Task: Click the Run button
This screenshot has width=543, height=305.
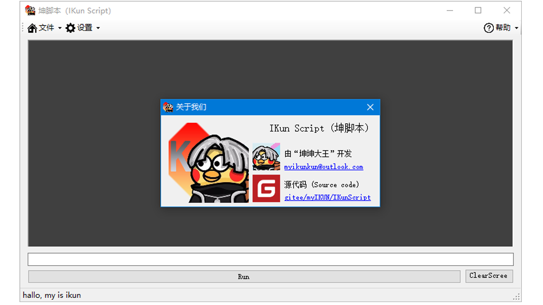Action: pyautogui.click(x=244, y=276)
